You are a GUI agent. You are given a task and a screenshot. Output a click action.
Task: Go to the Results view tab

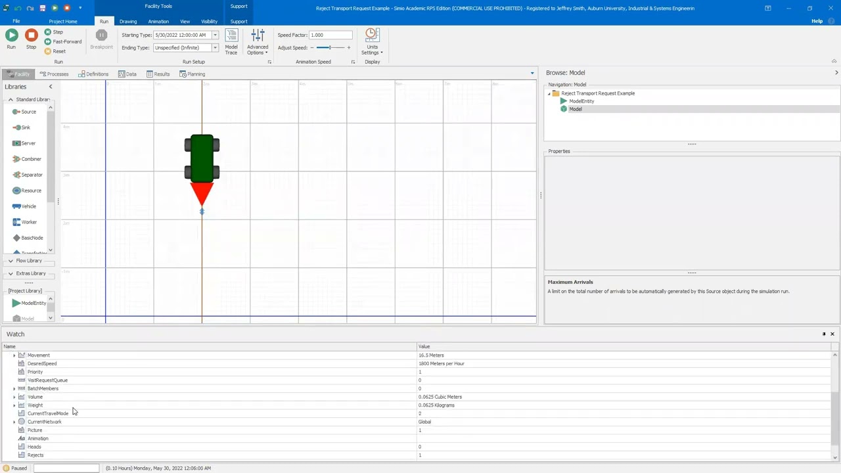(x=158, y=74)
